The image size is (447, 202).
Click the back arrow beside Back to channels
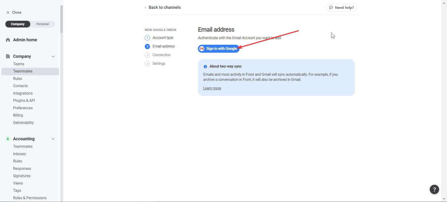(145, 8)
